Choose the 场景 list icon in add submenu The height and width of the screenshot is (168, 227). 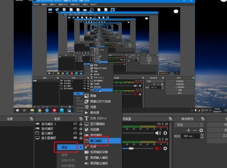point(86,107)
